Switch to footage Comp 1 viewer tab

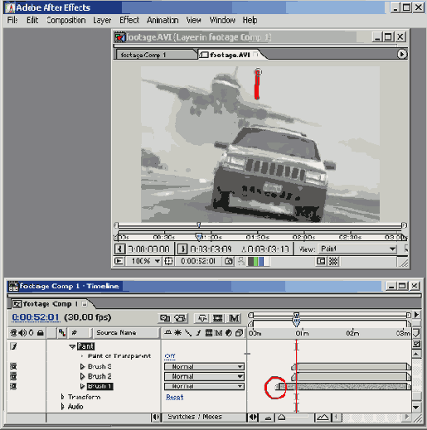[x=156, y=55]
